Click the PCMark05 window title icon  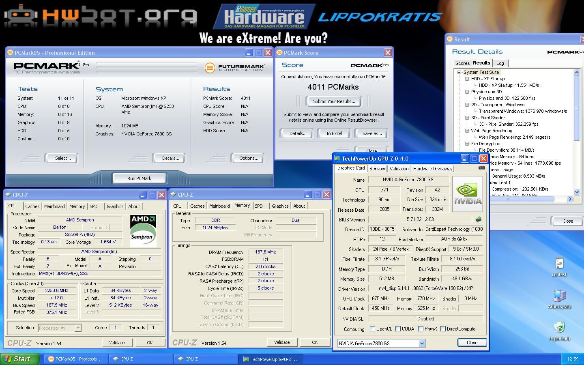point(10,52)
